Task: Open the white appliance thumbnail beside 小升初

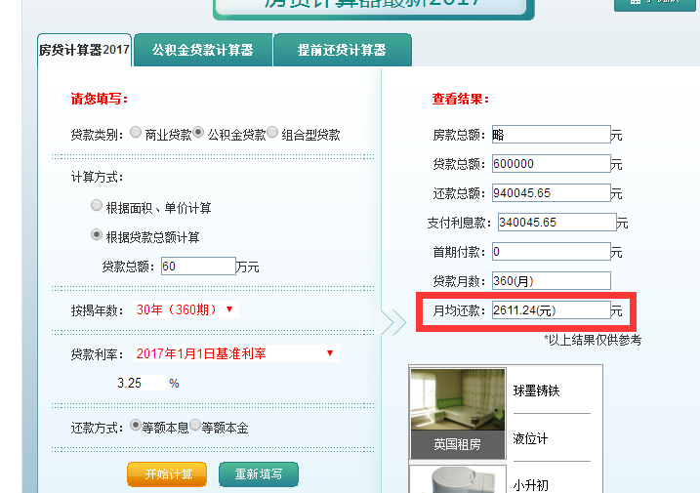Action: pos(458,479)
